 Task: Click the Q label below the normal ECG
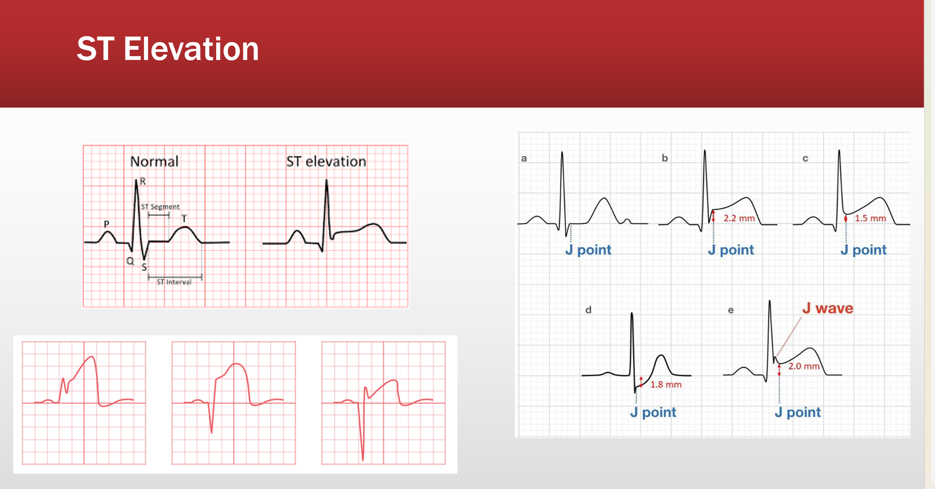(130, 261)
